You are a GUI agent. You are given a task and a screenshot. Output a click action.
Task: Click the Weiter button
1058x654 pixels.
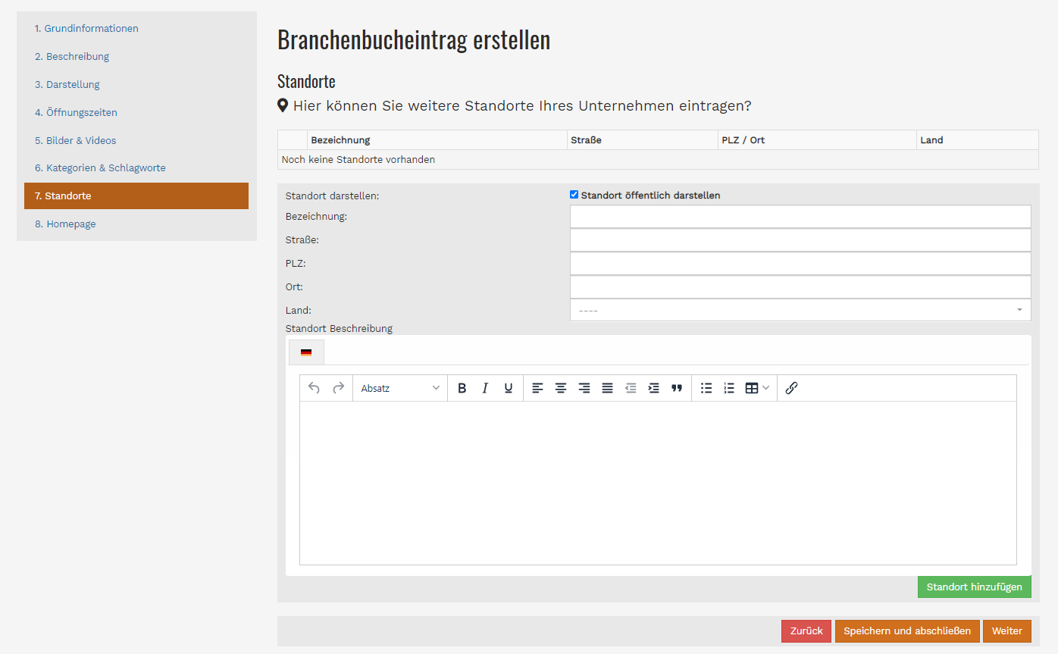[x=1007, y=631]
